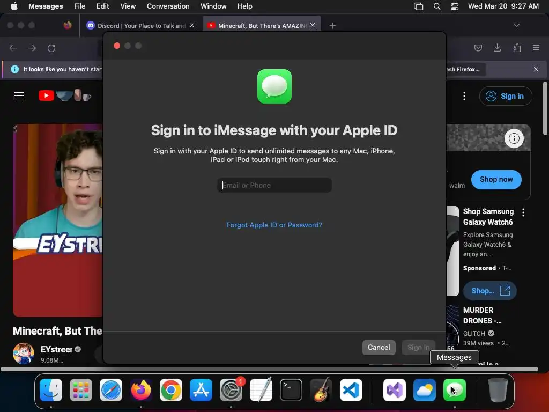Click the Email or Phone field

point(274,185)
